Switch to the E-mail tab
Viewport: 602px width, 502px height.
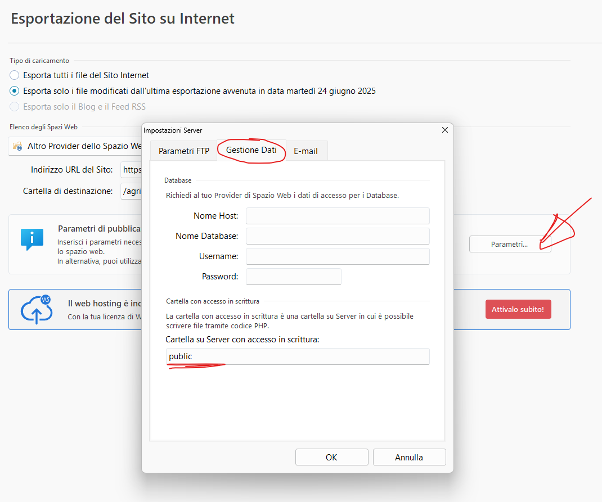click(306, 151)
